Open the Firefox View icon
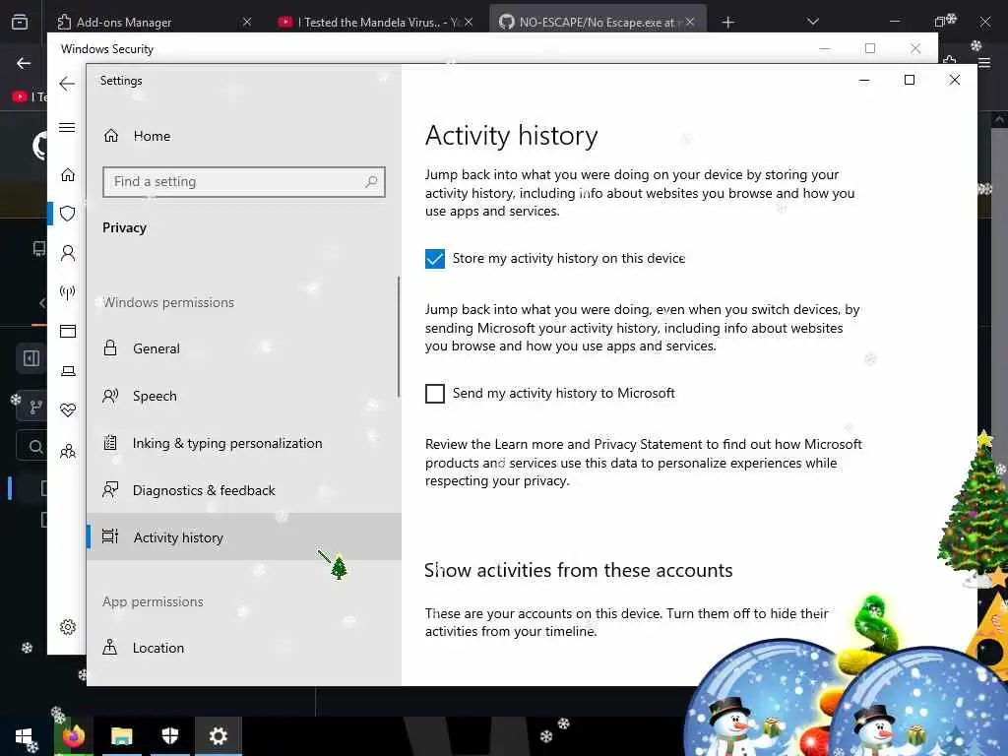The width and height of the screenshot is (1008, 756). pyautogui.click(x=20, y=22)
